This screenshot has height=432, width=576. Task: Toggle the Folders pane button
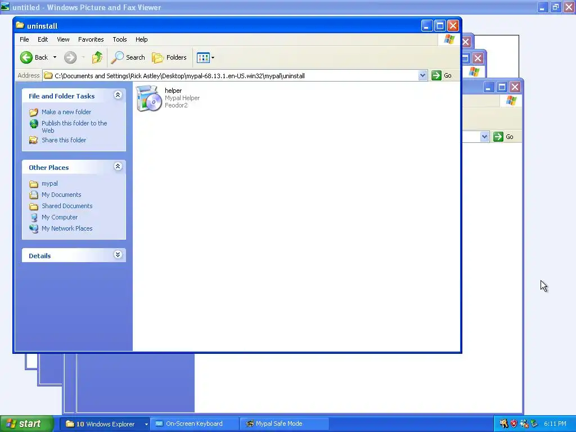[169, 57]
